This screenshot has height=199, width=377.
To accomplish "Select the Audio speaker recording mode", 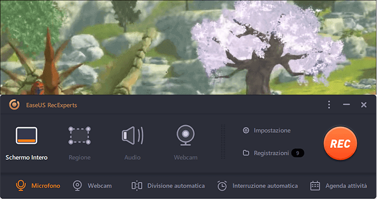I will tap(132, 136).
